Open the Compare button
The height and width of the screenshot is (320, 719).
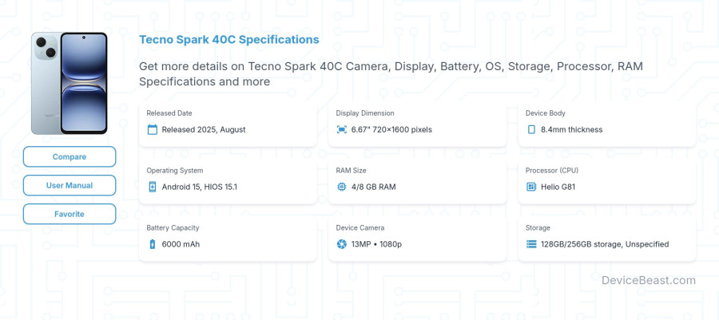[x=70, y=156]
